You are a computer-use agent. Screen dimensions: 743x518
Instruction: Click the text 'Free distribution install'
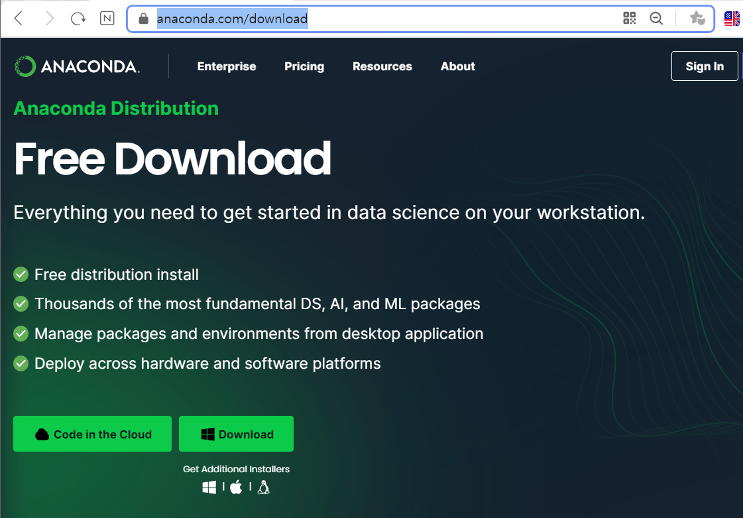coord(117,274)
